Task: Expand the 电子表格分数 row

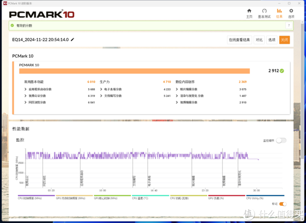Action: [x=101, y=89]
